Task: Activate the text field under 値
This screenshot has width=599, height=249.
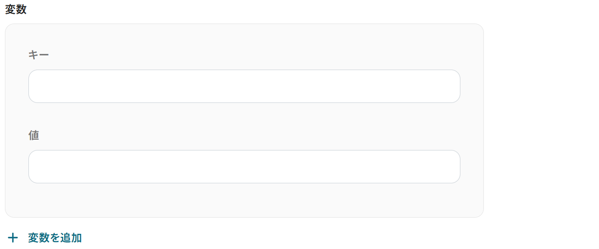Action: click(244, 167)
